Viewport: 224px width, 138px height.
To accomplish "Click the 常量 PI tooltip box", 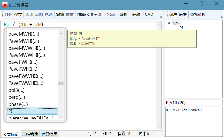I will tap(132, 39).
